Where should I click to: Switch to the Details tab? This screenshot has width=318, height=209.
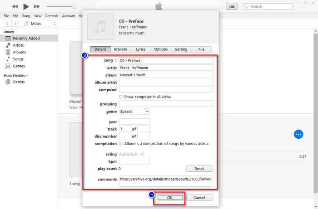[x=100, y=49]
